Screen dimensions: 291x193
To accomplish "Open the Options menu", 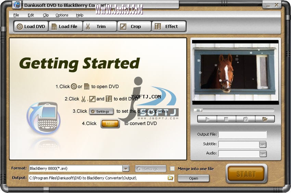I will coord(62,15).
